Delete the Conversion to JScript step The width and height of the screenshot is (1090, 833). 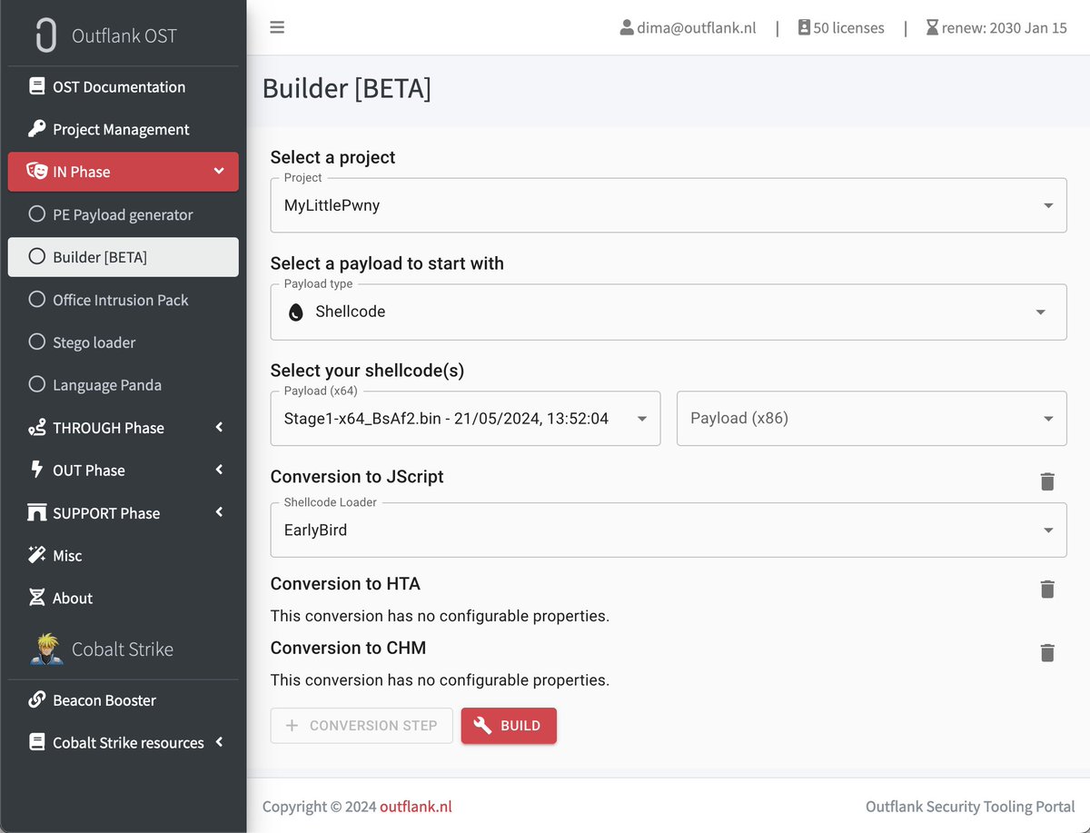(1047, 481)
